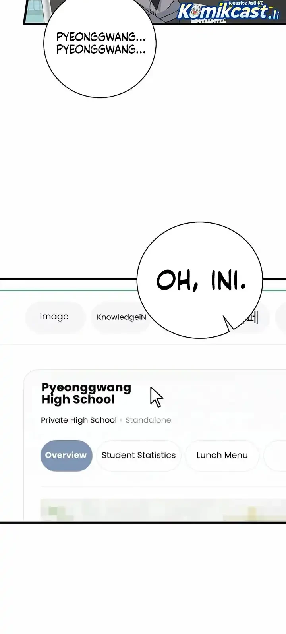Select the cut-off tab after Lunch Menu
The width and height of the screenshot is (286, 634).
(x=275, y=455)
